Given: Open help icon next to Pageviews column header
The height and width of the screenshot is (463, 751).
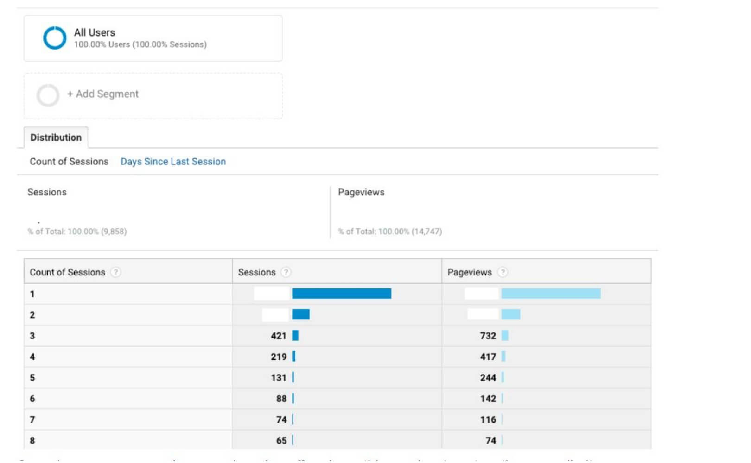Looking at the screenshot, I should (503, 272).
